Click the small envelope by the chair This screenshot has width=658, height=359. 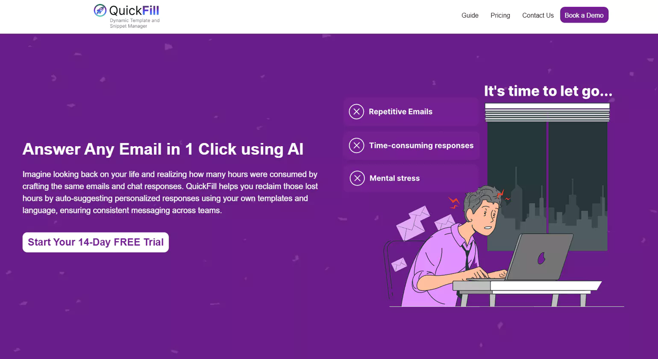click(399, 264)
